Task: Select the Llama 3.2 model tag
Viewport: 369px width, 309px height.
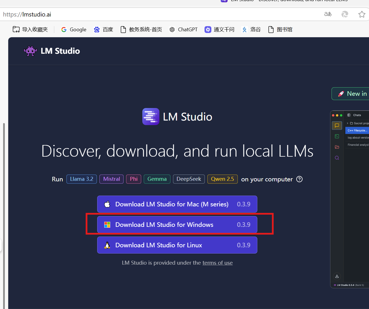Action: [x=82, y=179]
